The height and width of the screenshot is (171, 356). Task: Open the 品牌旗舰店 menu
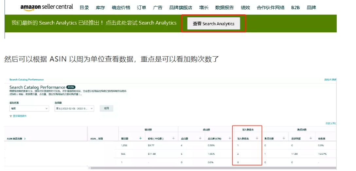[x=181, y=8]
